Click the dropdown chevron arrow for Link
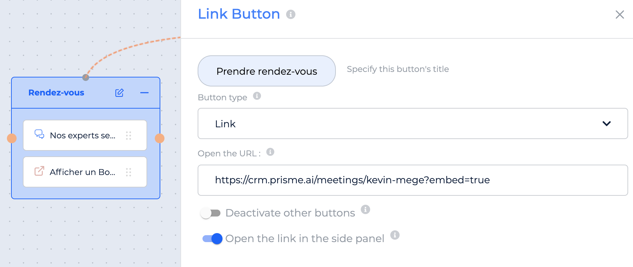The image size is (633, 267). 606,123
